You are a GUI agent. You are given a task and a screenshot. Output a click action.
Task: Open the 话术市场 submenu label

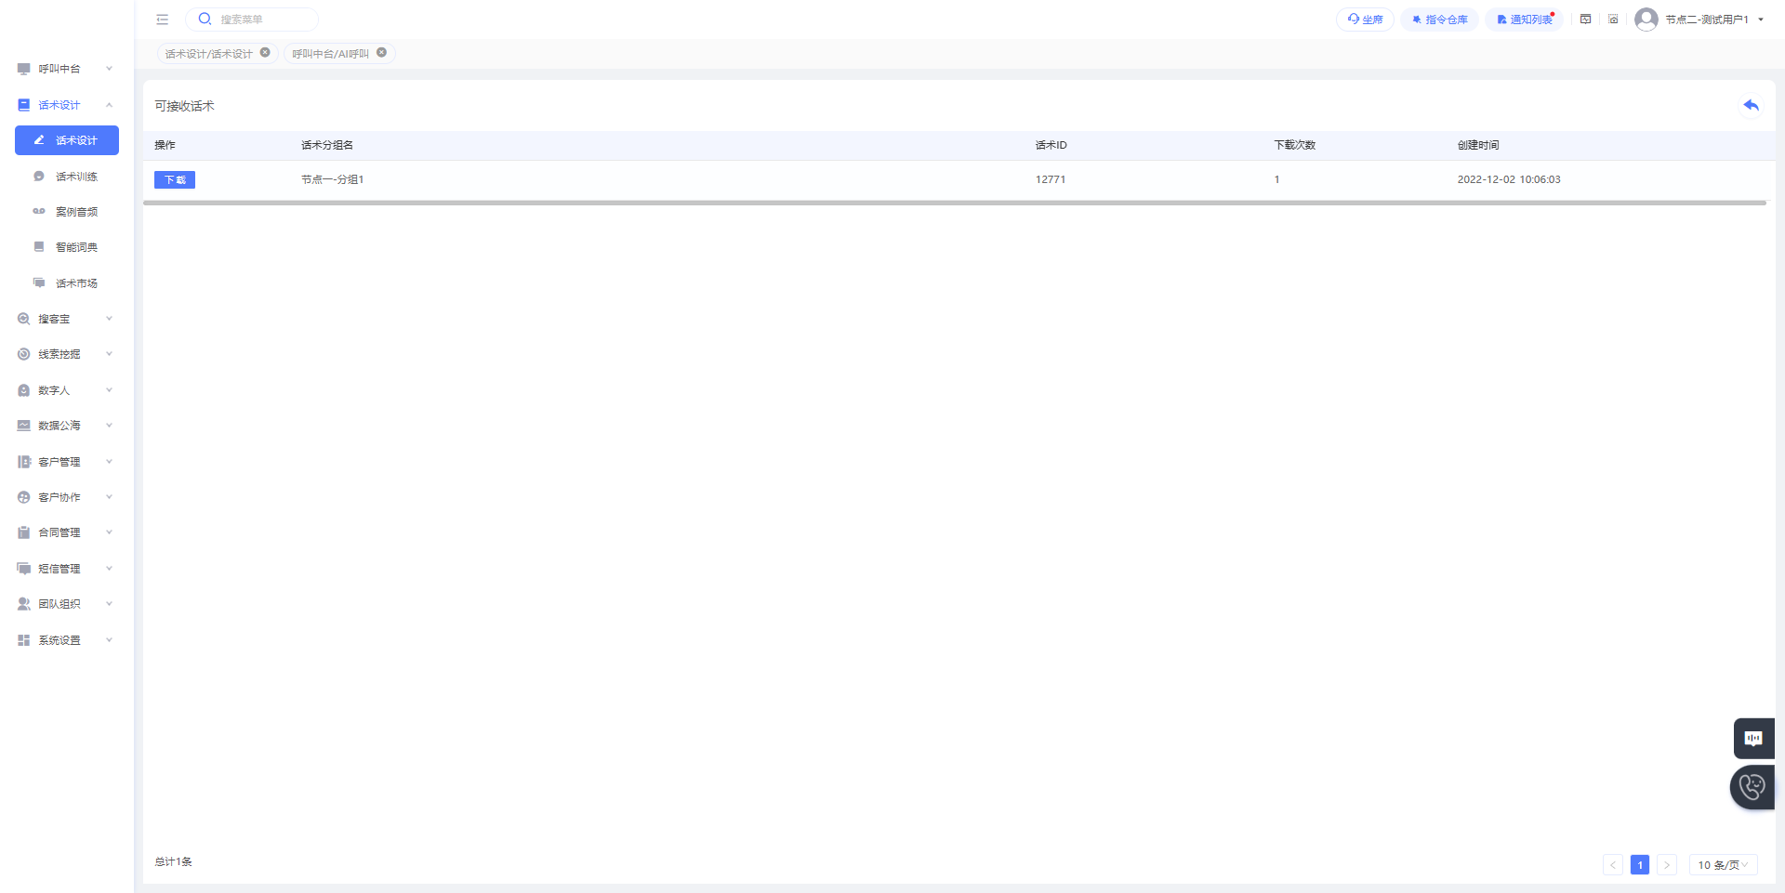76,283
